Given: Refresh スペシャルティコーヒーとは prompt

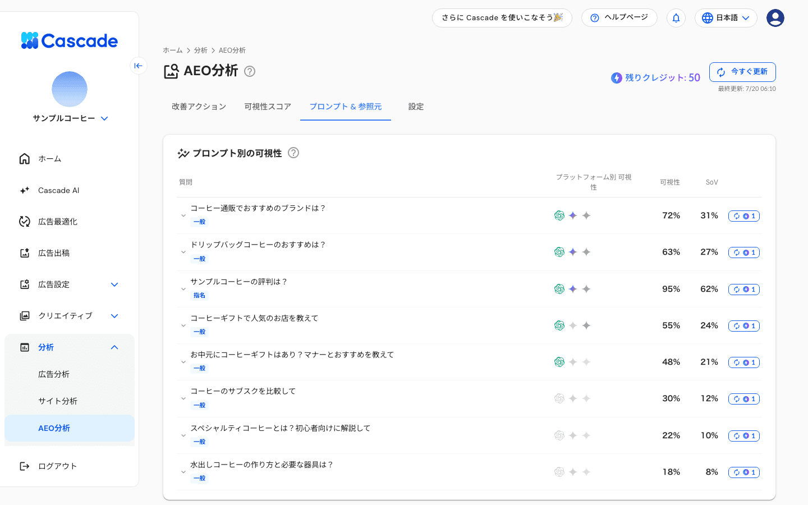Looking at the screenshot, I should (x=744, y=436).
